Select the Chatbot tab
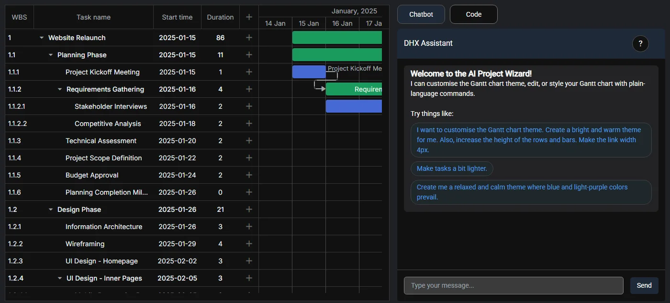The width and height of the screenshot is (670, 303). 421,14
